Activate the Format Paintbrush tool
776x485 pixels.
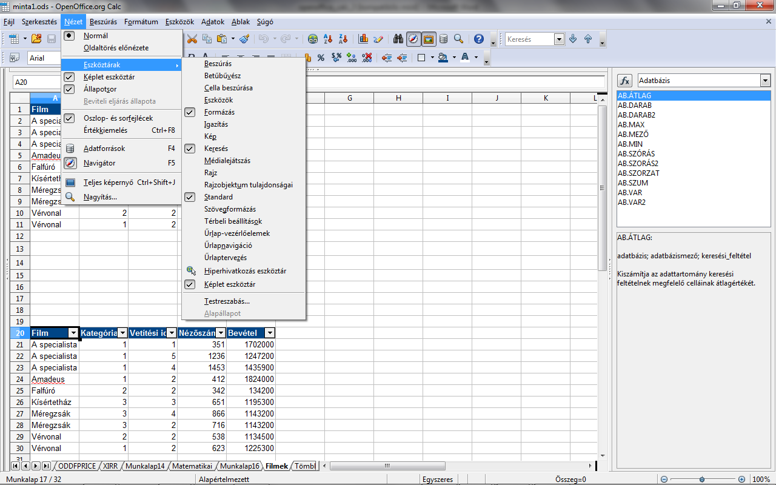[x=244, y=39]
